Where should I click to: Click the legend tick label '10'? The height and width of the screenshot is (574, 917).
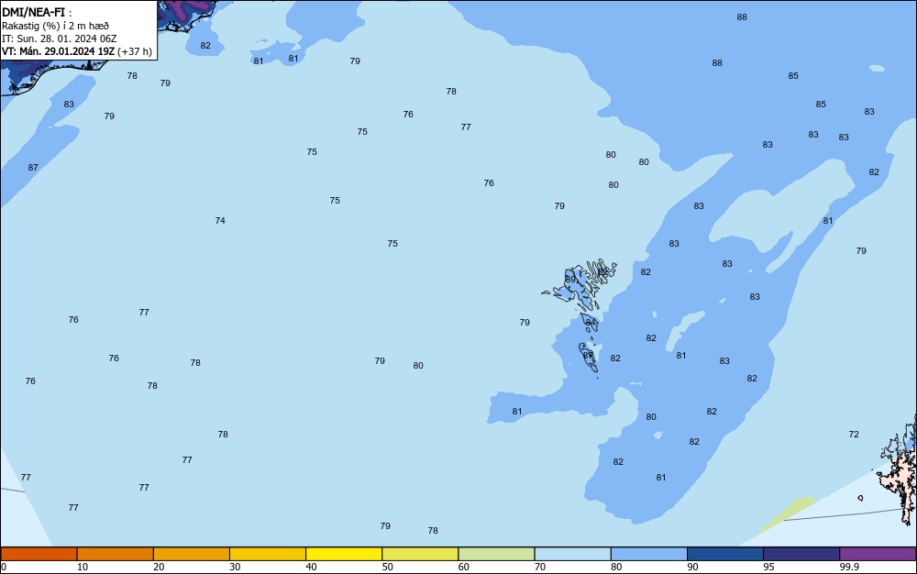point(83,567)
